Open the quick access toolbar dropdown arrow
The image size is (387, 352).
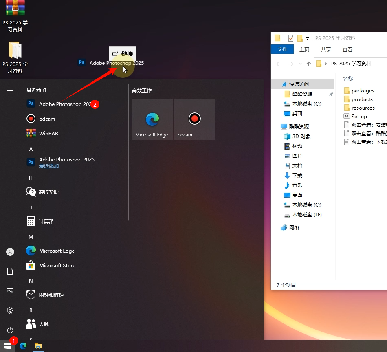[308, 38]
